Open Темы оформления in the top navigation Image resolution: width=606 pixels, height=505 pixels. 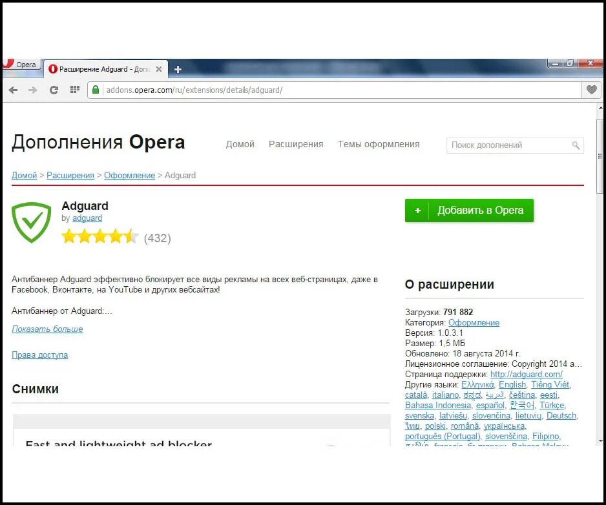coord(379,144)
